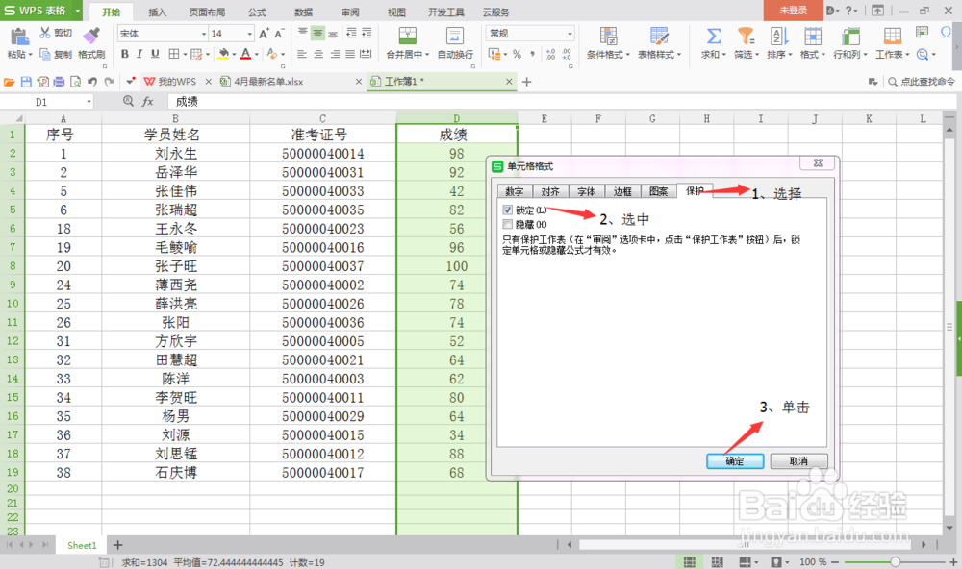Open the number format 常规 dropdown
The height and width of the screenshot is (569, 962).
pos(570,34)
